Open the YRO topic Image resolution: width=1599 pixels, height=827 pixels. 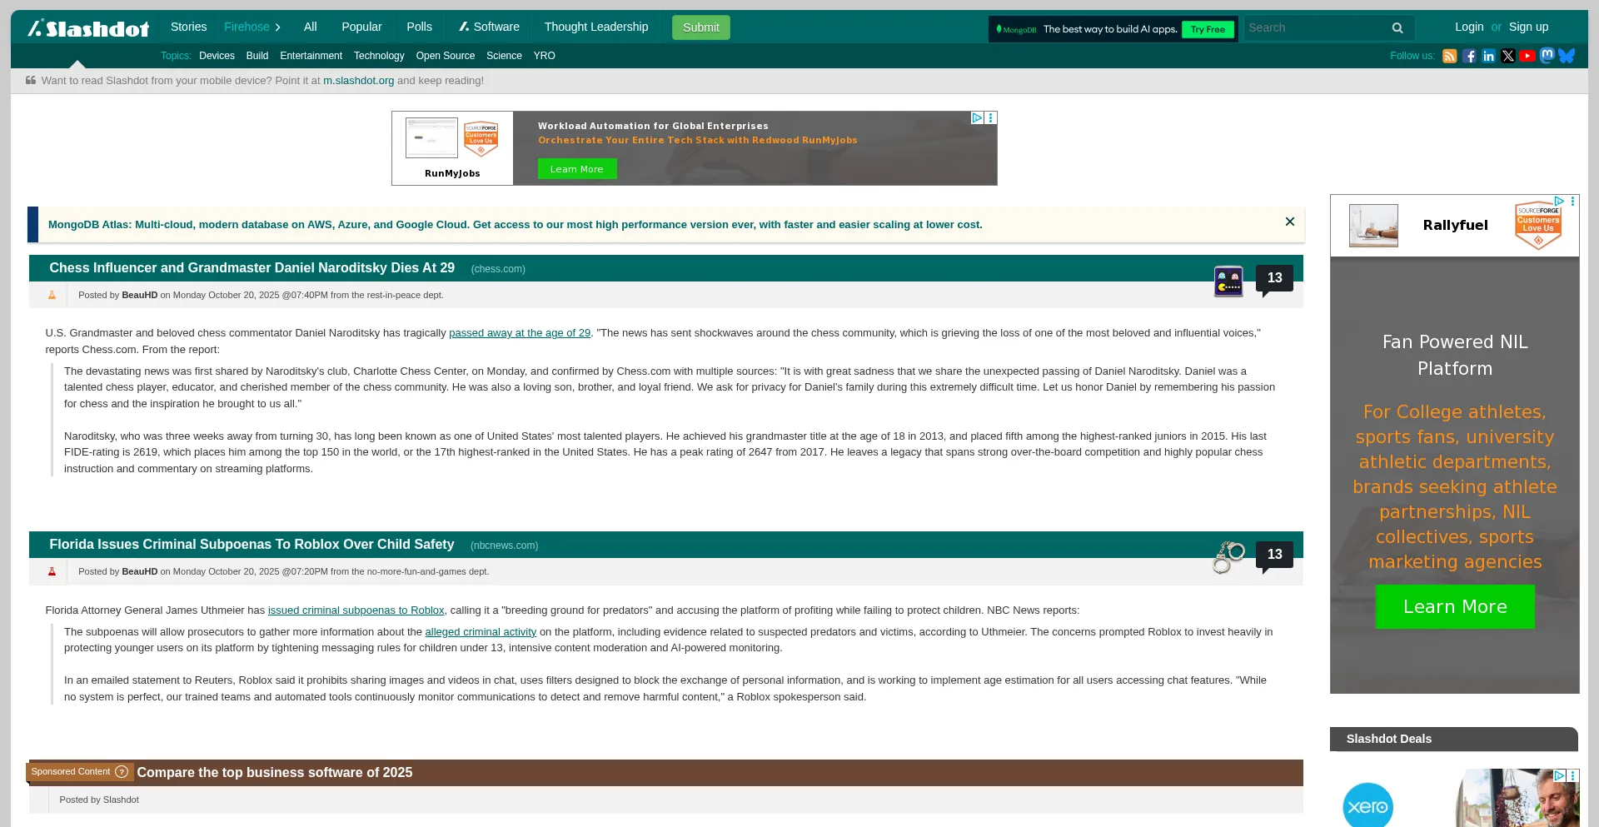click(x=544, y=56)
